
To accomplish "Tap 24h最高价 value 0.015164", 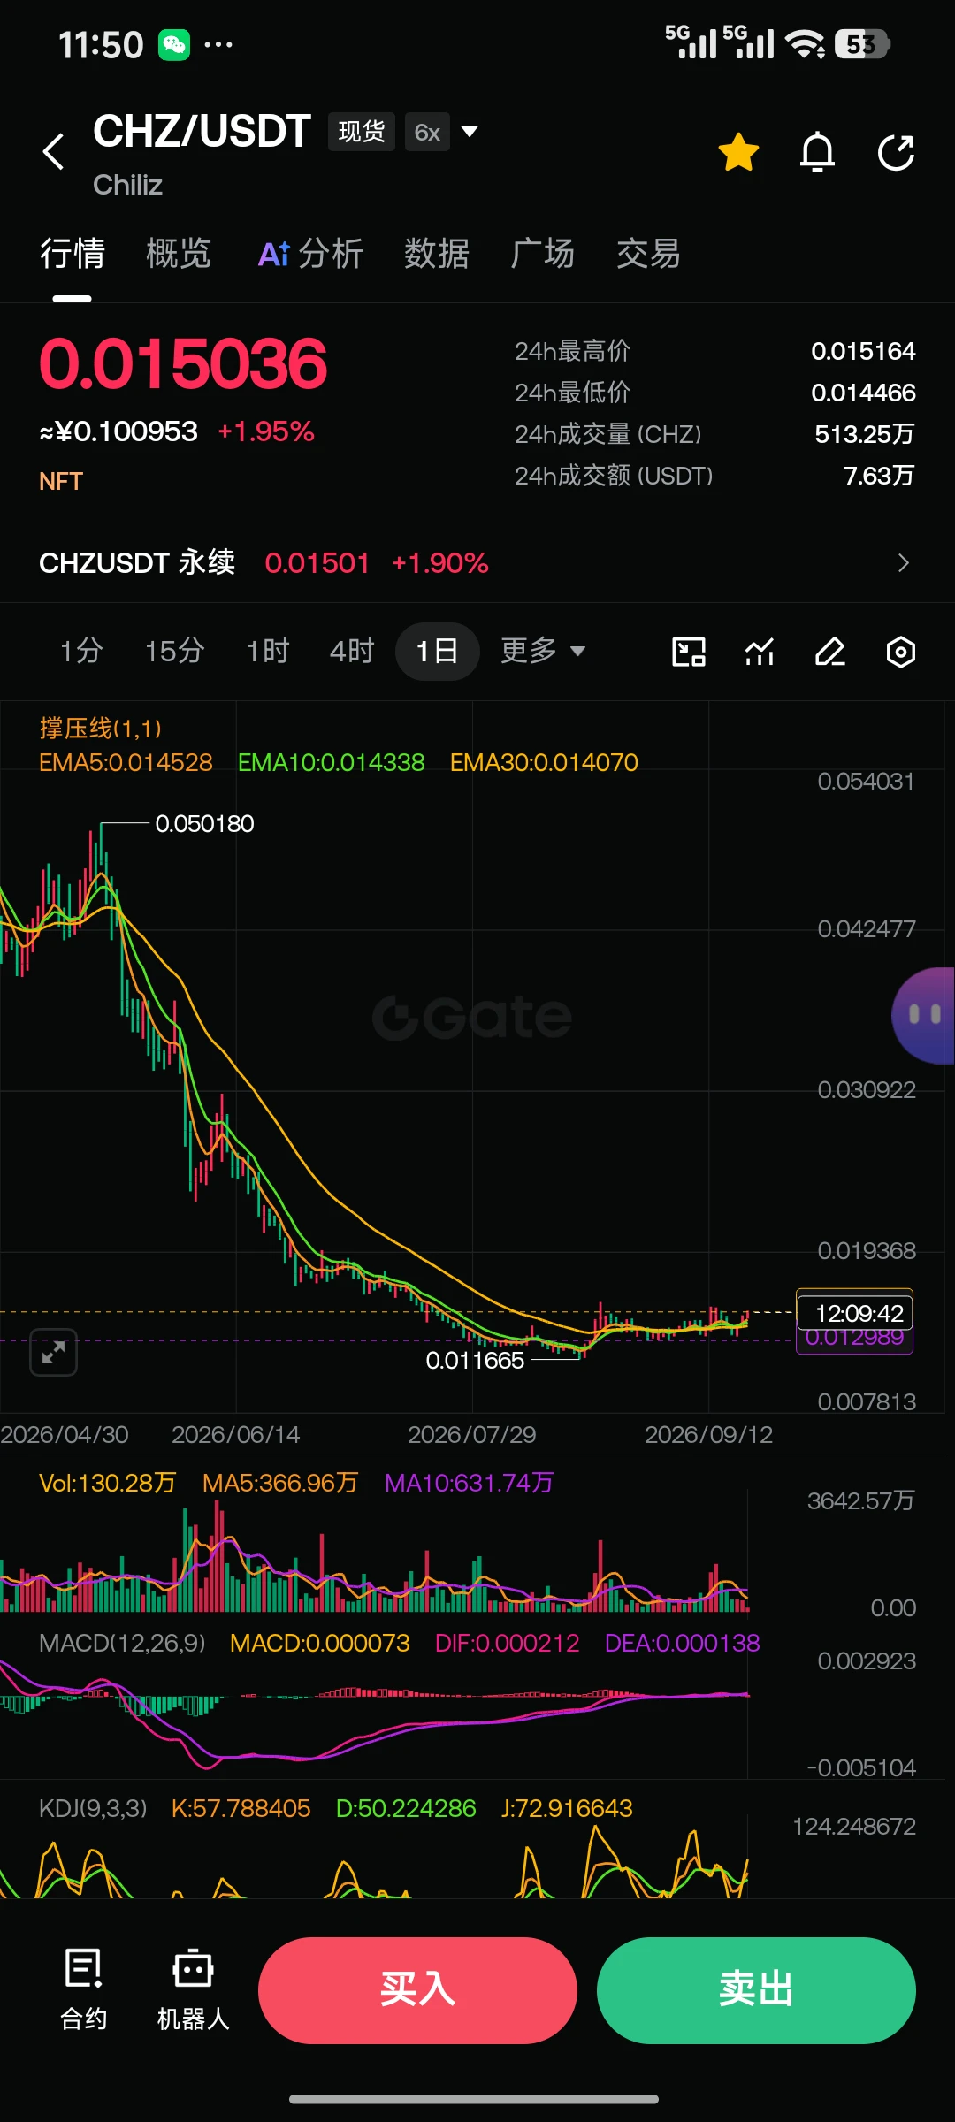I will point(863,351).
